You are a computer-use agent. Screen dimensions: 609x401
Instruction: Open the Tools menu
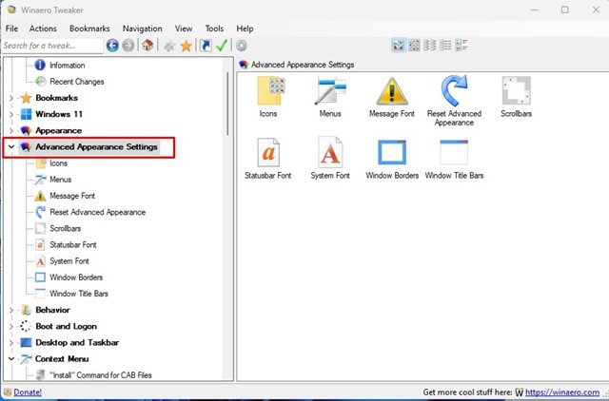214,29
